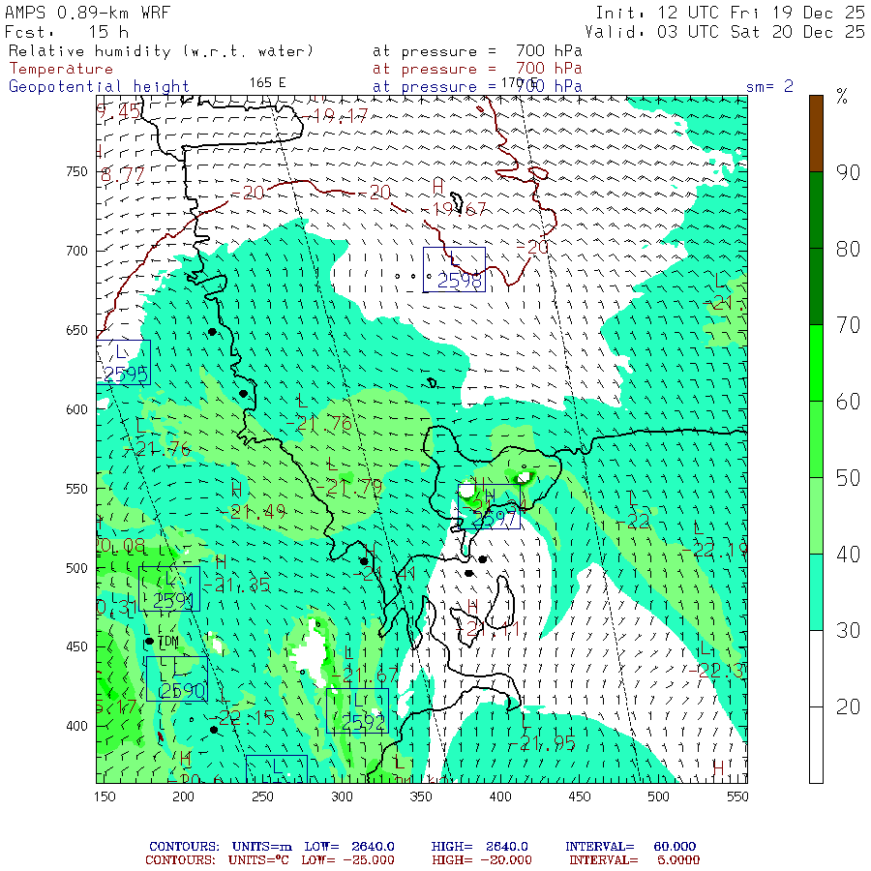Click the brown top segment of the humidity color bar
The height and width of the screenshot is (871, 871).
click(816, 134)
